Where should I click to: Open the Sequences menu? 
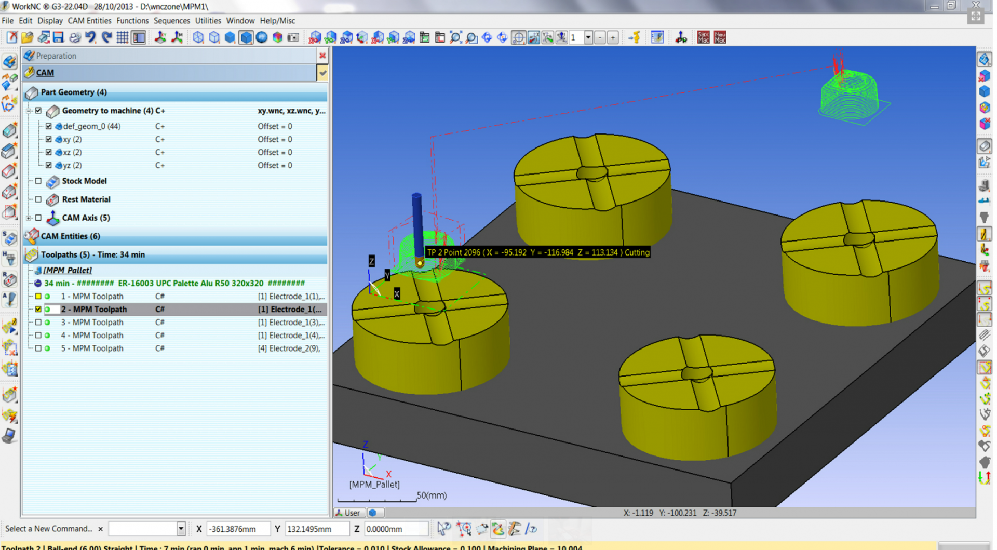coord(171,21)
